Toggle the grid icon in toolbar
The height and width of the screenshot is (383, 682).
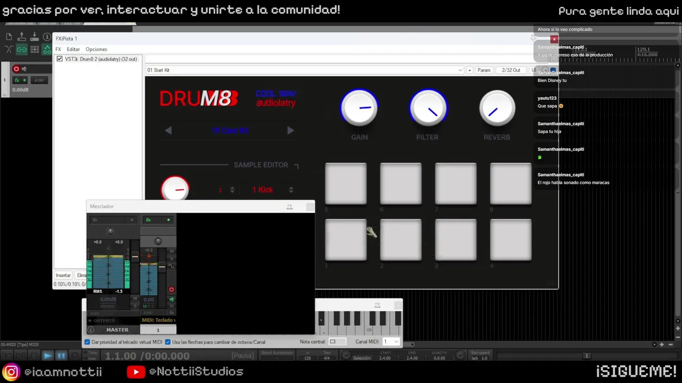[34, 49]
